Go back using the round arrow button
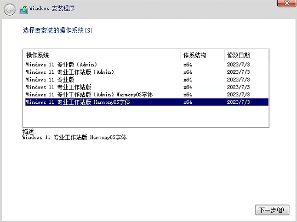The image size is (297, 222). (9, 9)
